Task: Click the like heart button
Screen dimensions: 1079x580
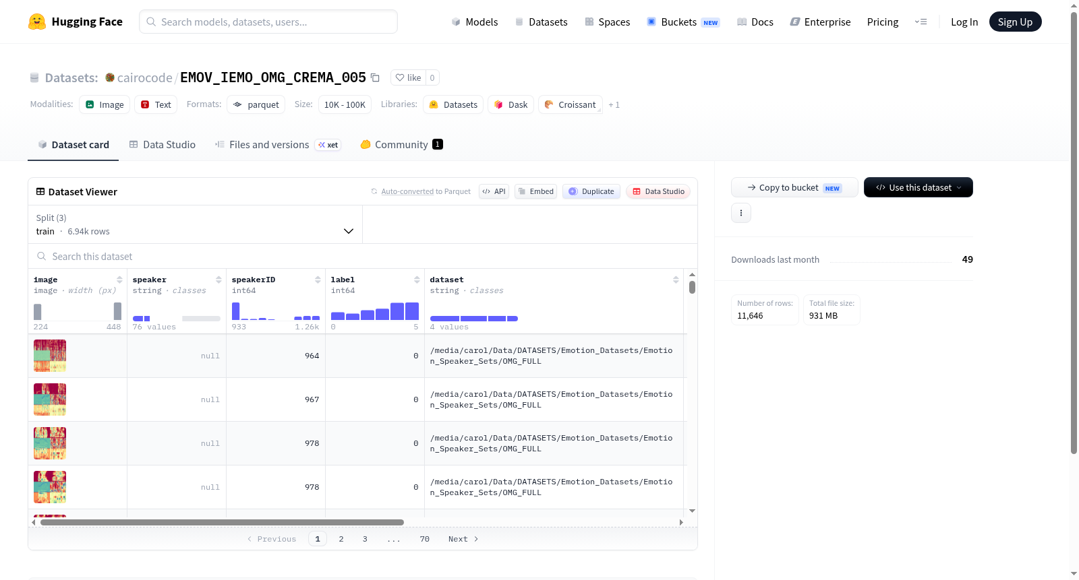Action: [408, 77]
